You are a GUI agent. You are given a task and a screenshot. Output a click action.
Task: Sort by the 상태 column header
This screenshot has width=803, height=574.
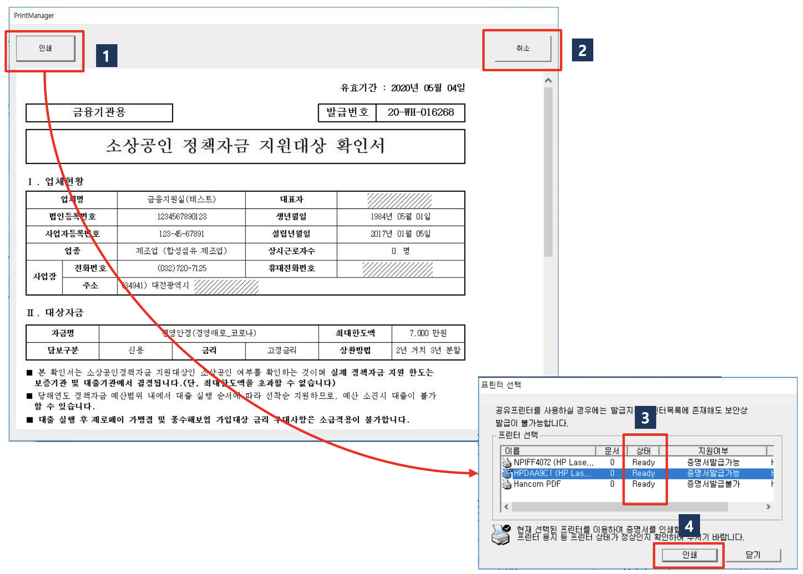(x=643, y=451)
